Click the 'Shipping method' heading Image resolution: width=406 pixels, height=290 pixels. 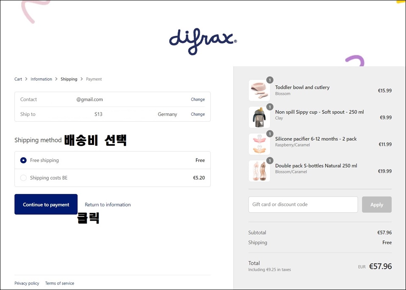tap(38, 140)
